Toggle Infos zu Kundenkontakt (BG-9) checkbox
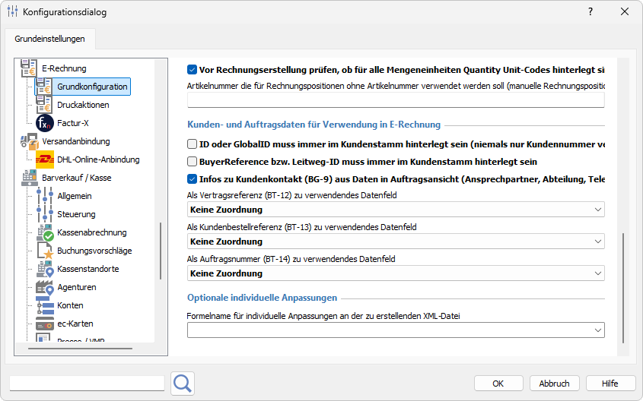 [192, 178]
